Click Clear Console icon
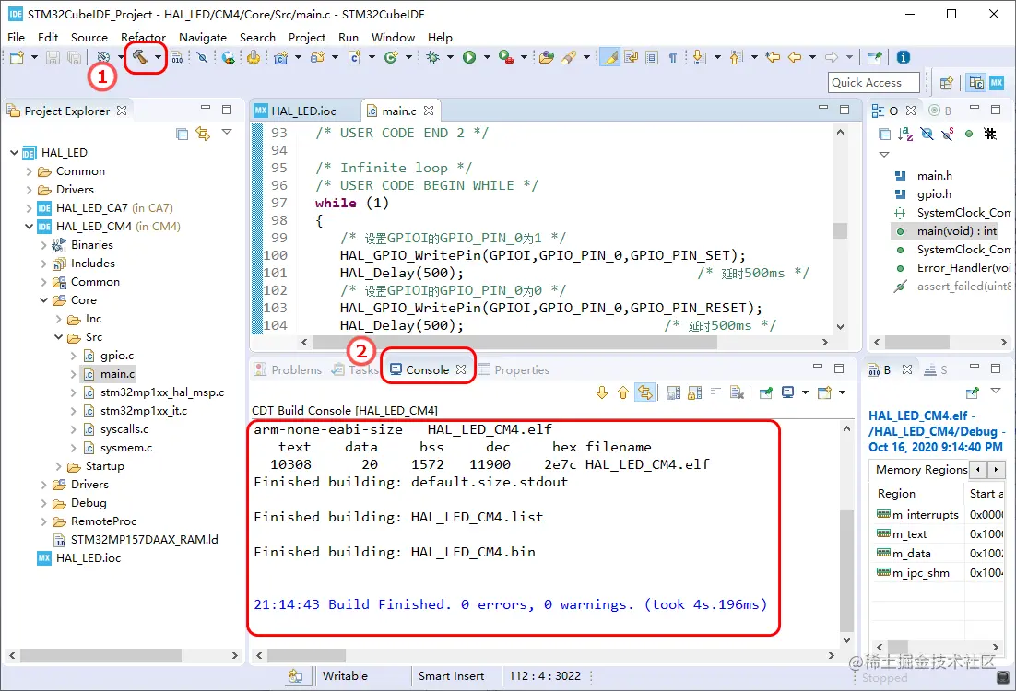 tap(737, 392)
